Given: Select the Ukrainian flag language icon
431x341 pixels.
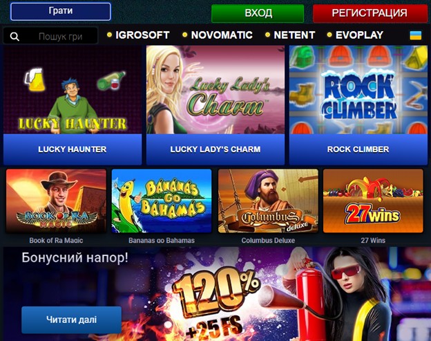Looking at the screenshot, I should [415, 35].
